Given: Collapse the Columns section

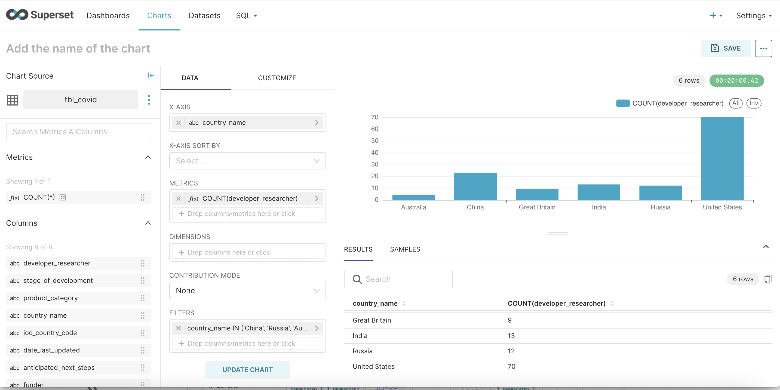Looking at the screenshot, I should pyautogui.click(x=148, y=223).
